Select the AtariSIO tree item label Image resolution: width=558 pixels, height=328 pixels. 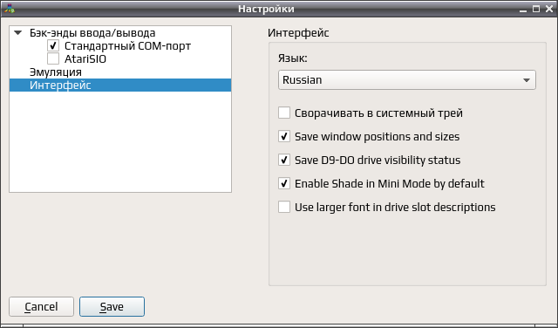pyautogui.click(x=85, y=59)
